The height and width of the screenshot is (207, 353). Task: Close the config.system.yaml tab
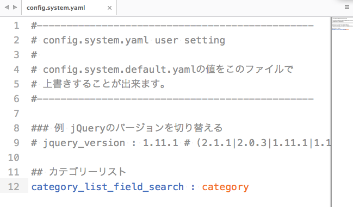(109, 8)
